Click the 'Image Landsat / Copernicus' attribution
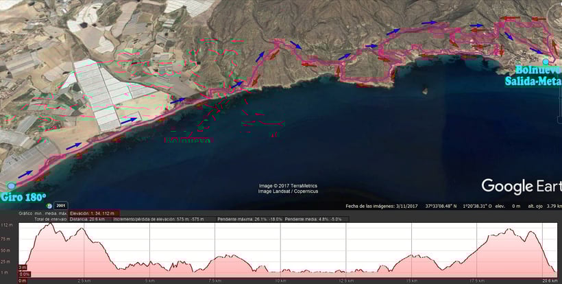Image resolution: width=562 pixels, height=284 pixels. tap(288, 191)
